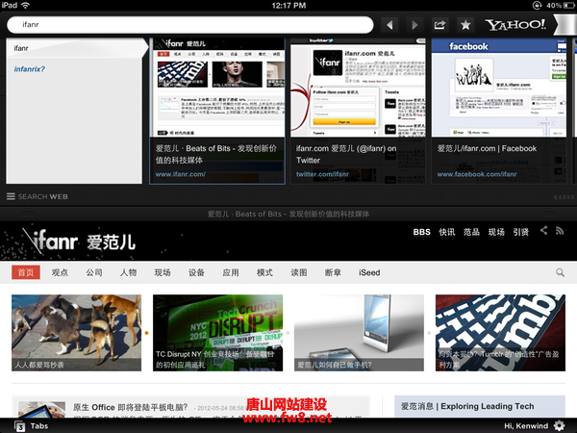Tap the 12:17 PM clock
577x433 pixels.
tap(288, 6)
